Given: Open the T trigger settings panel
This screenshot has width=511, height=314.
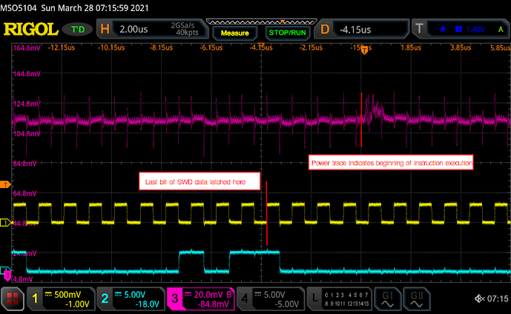Looking at the screenshot, I should [460, 29].
